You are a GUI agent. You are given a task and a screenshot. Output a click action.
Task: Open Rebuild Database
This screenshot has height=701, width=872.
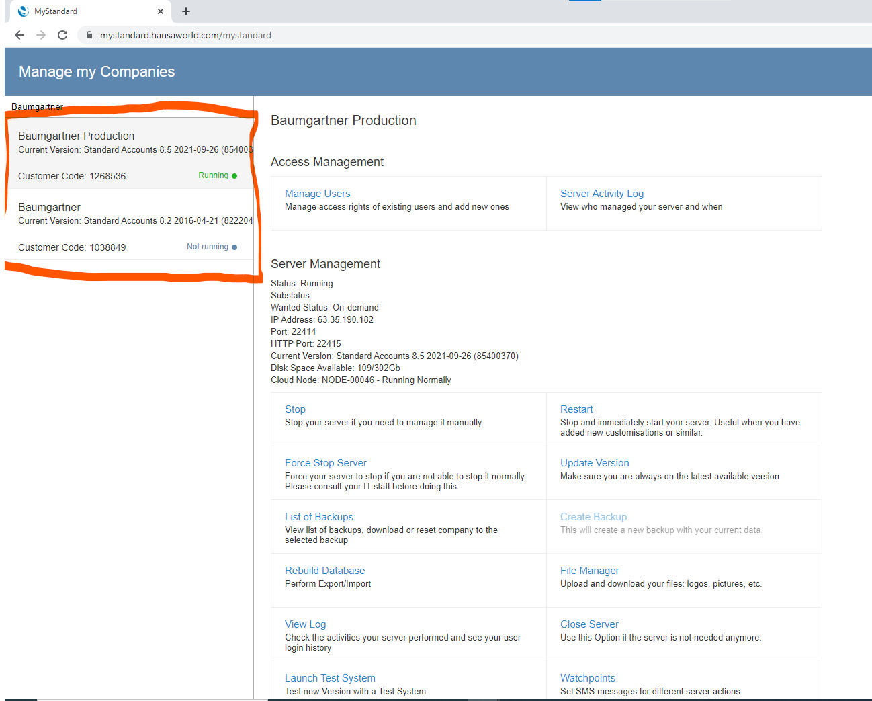point(325,571)
